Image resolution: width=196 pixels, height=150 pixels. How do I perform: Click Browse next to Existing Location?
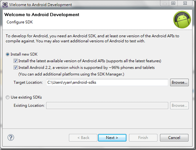(179, 106)
